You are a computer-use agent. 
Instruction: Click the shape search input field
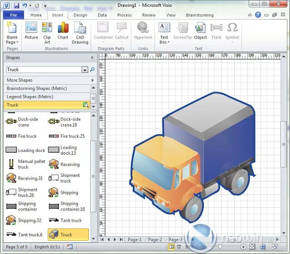[x=44, y=69]
